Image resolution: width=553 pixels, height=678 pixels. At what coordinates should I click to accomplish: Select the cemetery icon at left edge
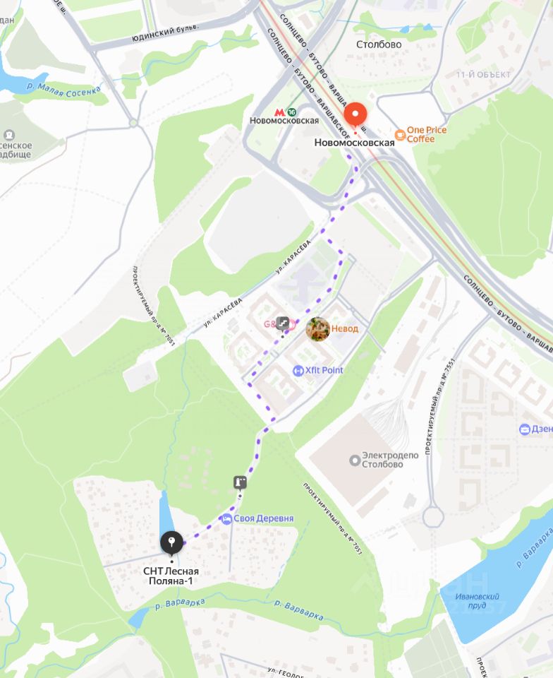pyautogui.click(x=9, y=135)
